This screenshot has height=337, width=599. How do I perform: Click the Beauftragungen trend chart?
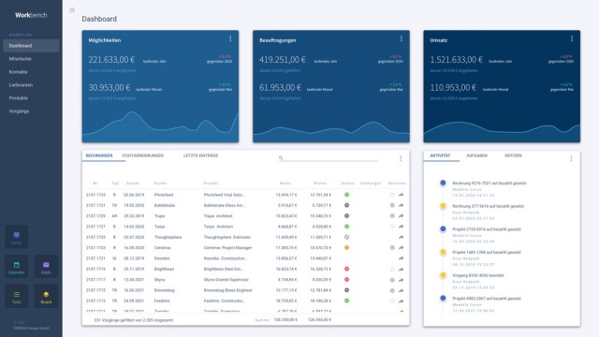(x=331, y=129)
